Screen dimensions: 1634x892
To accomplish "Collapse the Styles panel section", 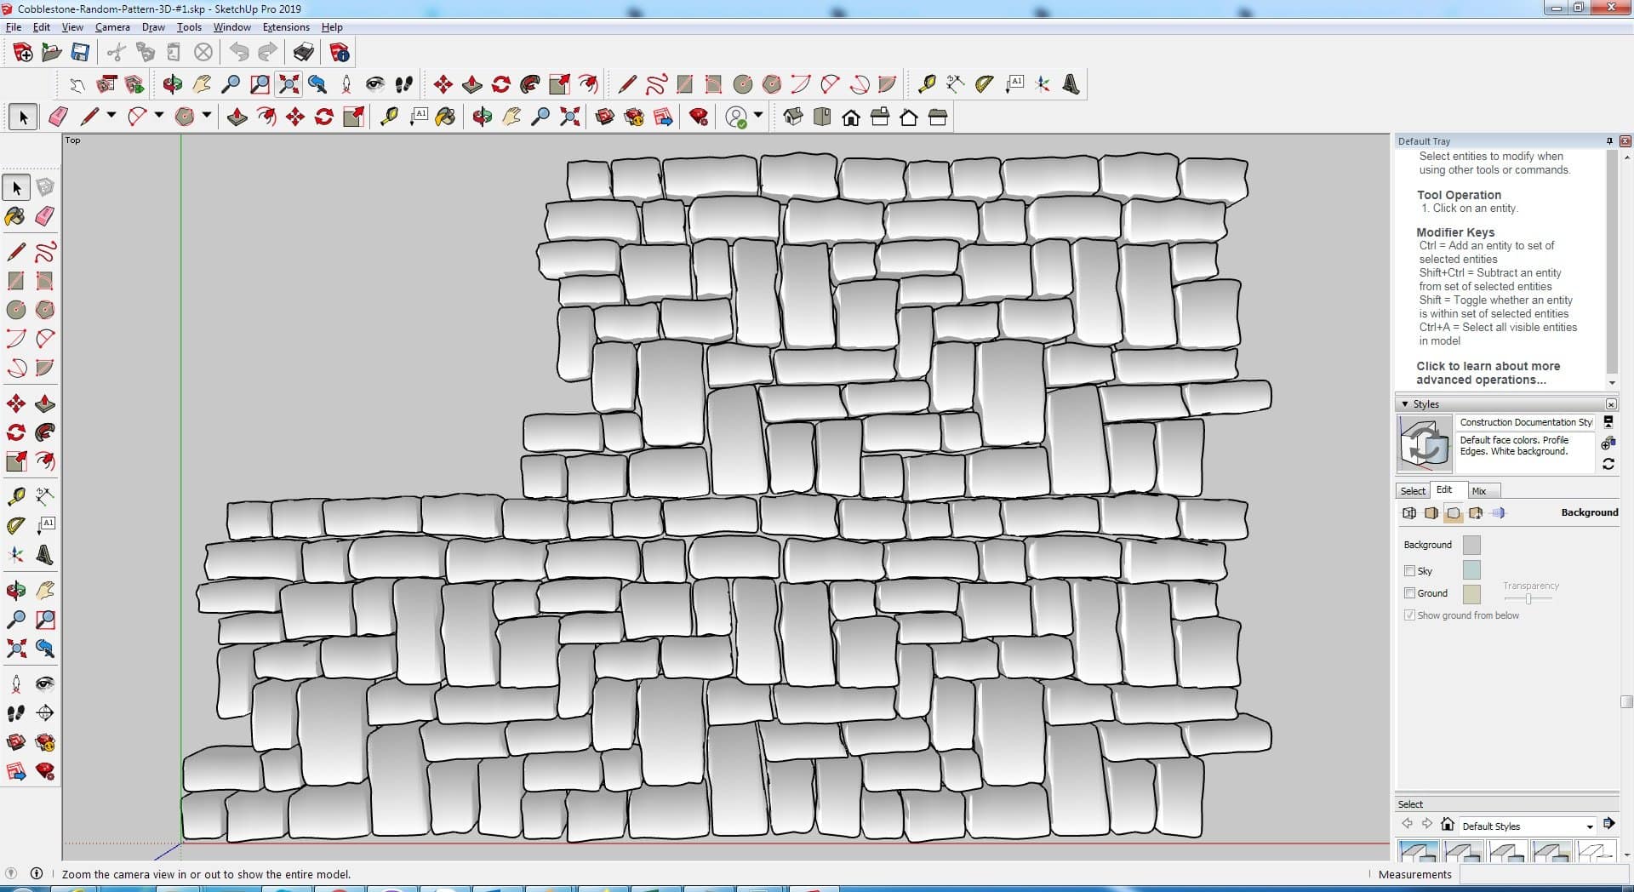I will pyautogui.click(x=1404, y=404).
